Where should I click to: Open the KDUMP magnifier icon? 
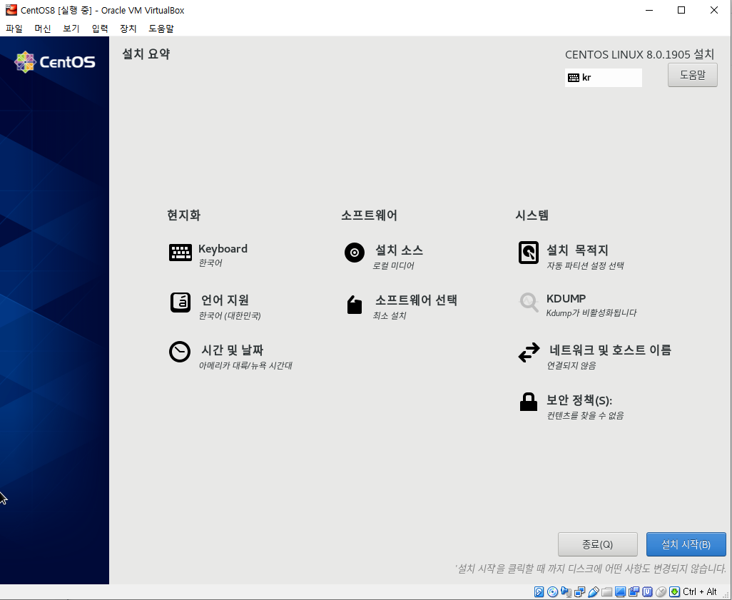point(529,302)
